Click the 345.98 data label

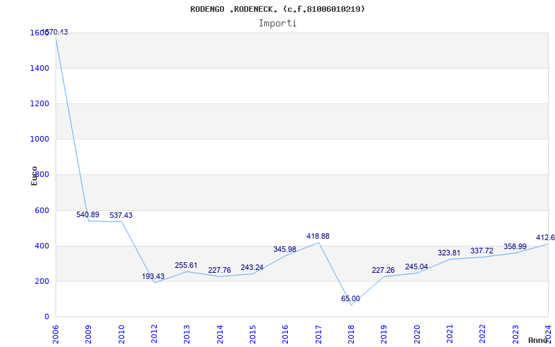tap(284, 249)
